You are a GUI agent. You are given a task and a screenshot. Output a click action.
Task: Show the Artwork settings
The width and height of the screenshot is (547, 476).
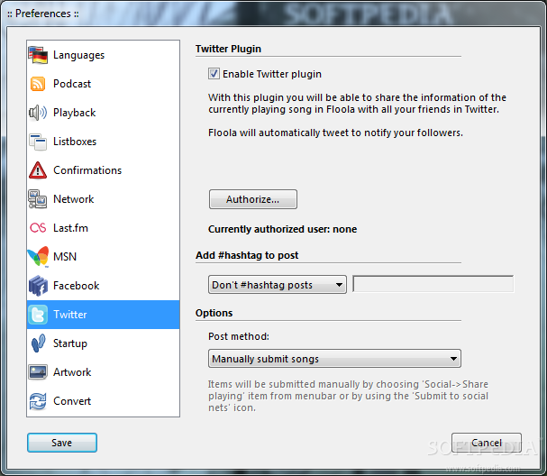[104, 372]
